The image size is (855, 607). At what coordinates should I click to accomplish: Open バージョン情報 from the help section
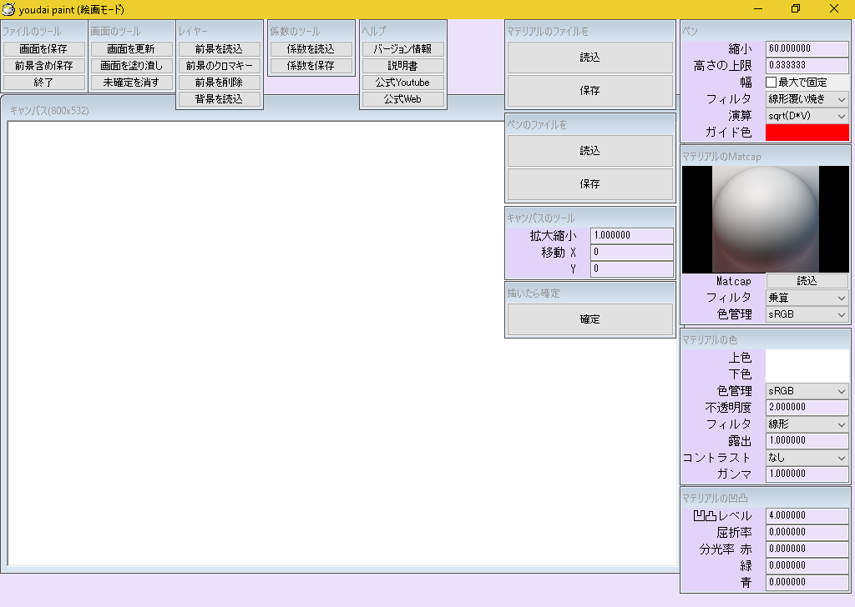(402, 48)
